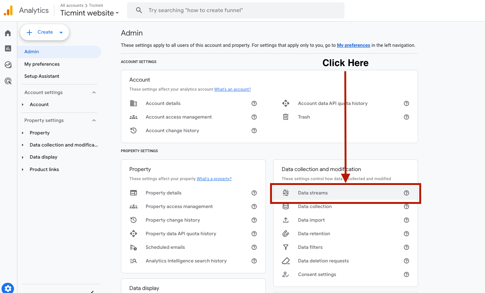
Task: Click help icon beside Scheduled emails
Action: (x=254, y=247)
